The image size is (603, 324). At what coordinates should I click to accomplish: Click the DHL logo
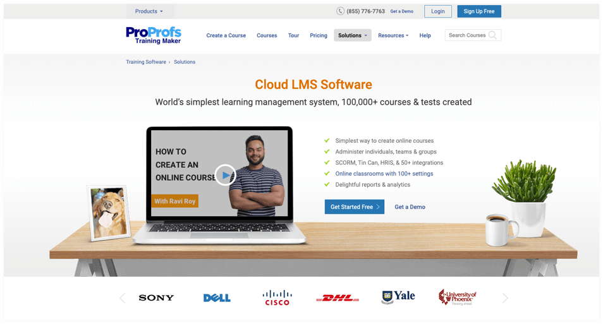point(338,298)
